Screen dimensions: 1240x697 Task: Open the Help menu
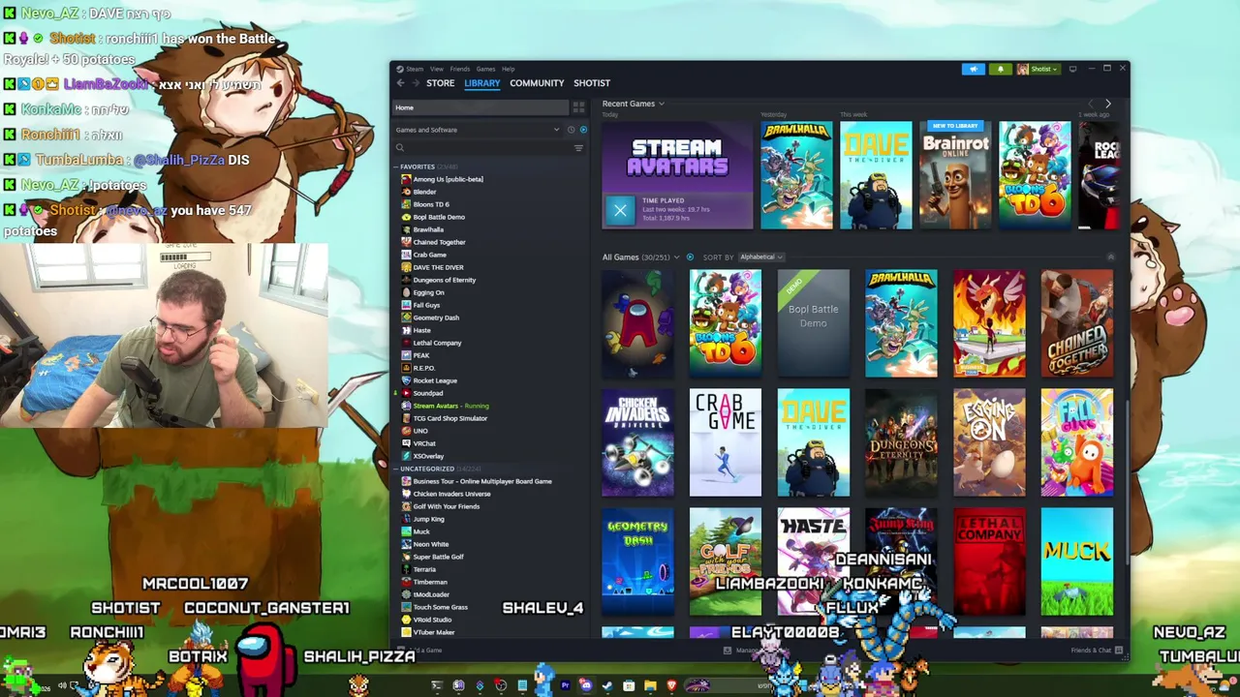[508, 69]
